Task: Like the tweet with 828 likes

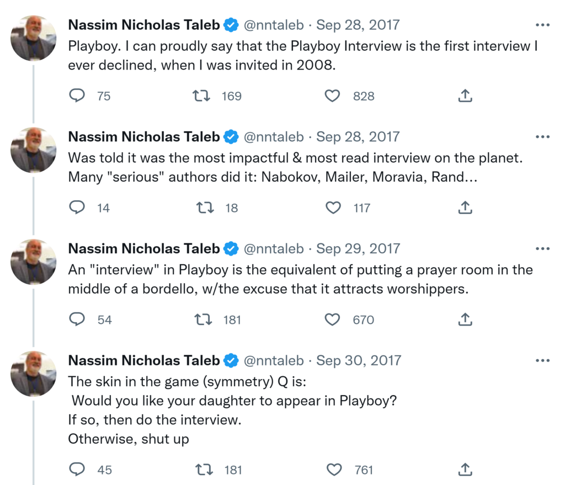Action: click(332, 96)
